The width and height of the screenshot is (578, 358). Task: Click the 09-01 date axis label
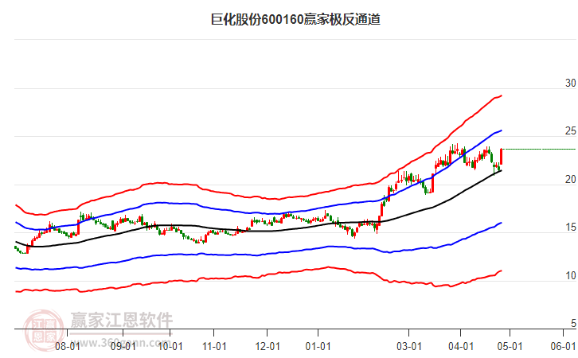[x=123, y=347]
